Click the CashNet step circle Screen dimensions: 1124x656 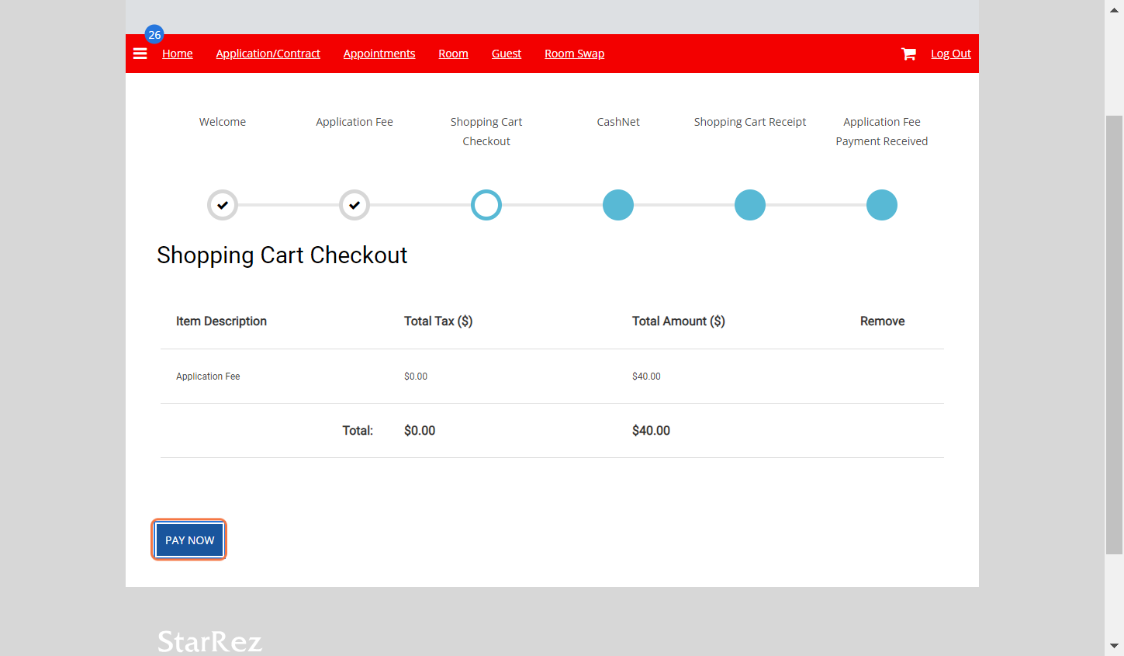618,205
